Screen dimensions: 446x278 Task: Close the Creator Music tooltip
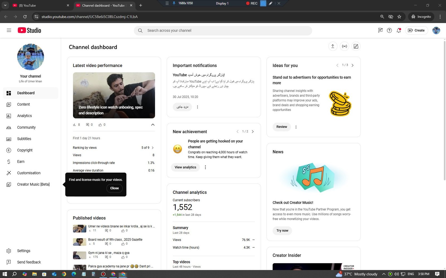[x=114, y=188]
